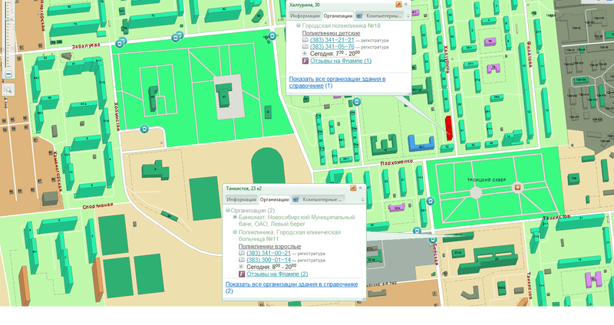Viewport: 614px width, 325px height.
Task: Grab the corner grip of the Танкистов, 23 к2 card
Action: [x=364, y=299]
